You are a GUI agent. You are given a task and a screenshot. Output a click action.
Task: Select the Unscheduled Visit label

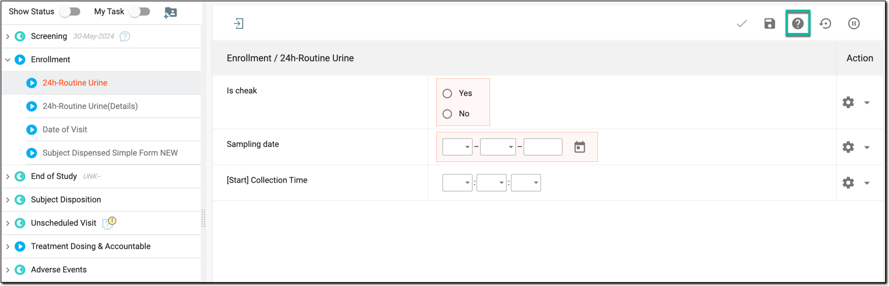[x=64, y=223]
